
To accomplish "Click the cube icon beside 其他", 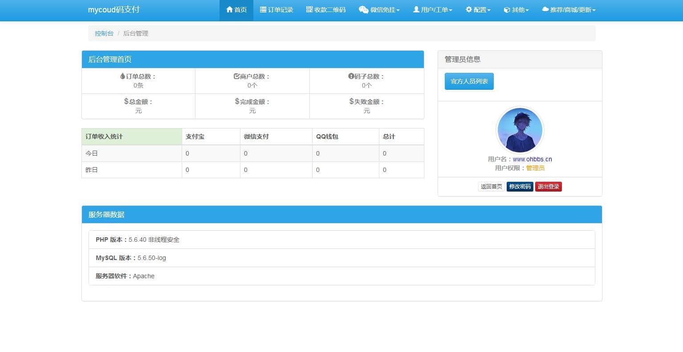I will point(507,10).
